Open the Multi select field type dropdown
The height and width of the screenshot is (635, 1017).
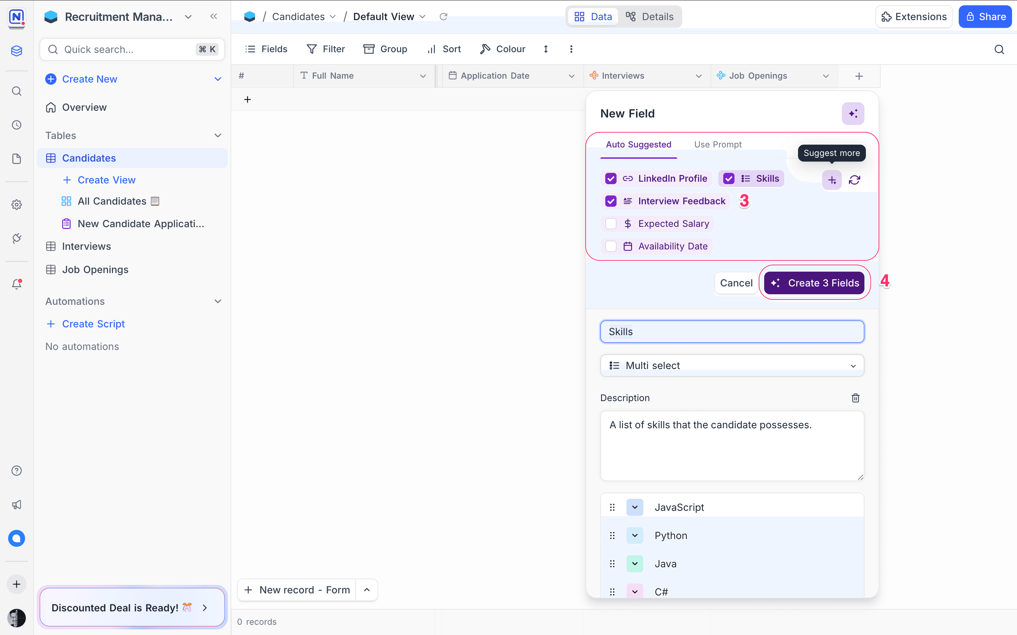click(x=732, y=365)
